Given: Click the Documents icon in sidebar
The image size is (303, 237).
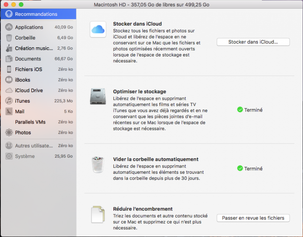Looking at the screenshot, I should tap(9, 59).
